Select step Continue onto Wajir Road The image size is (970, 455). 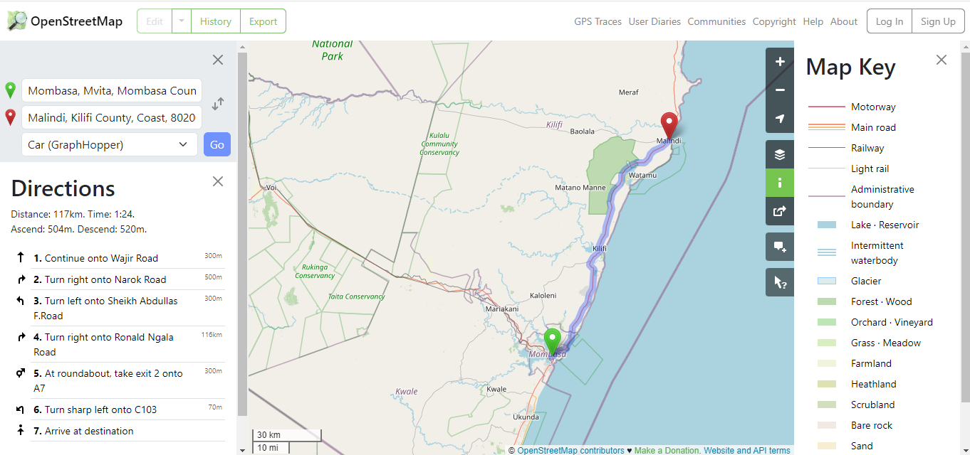(118, 258)
